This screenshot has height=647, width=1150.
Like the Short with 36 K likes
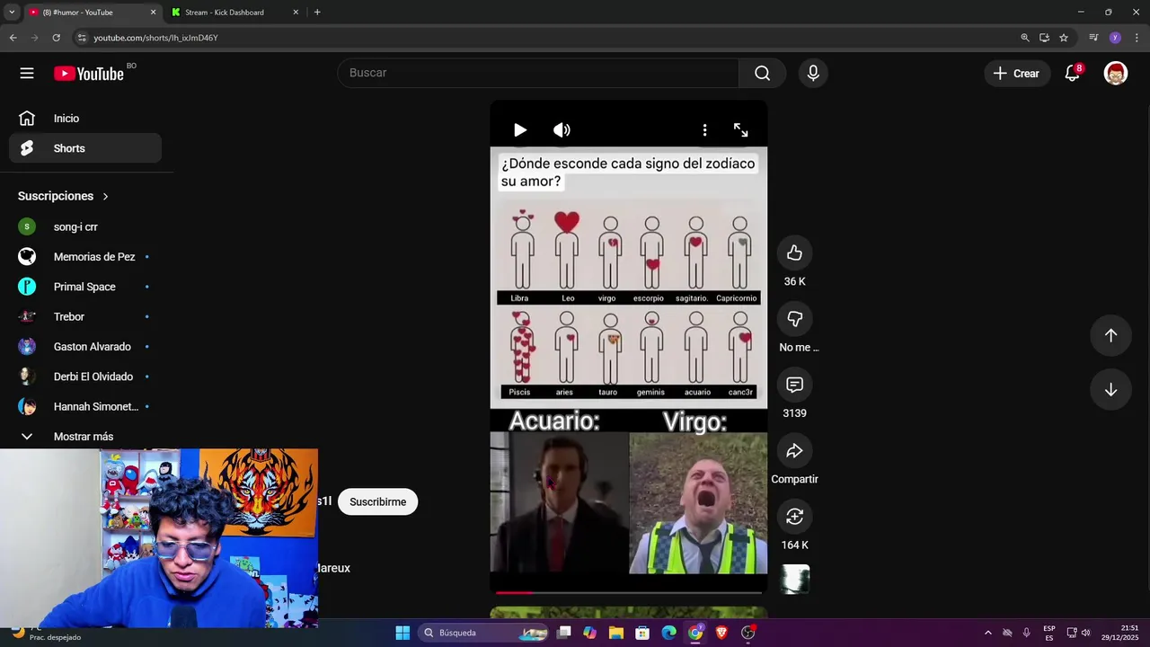pos(794,253)
